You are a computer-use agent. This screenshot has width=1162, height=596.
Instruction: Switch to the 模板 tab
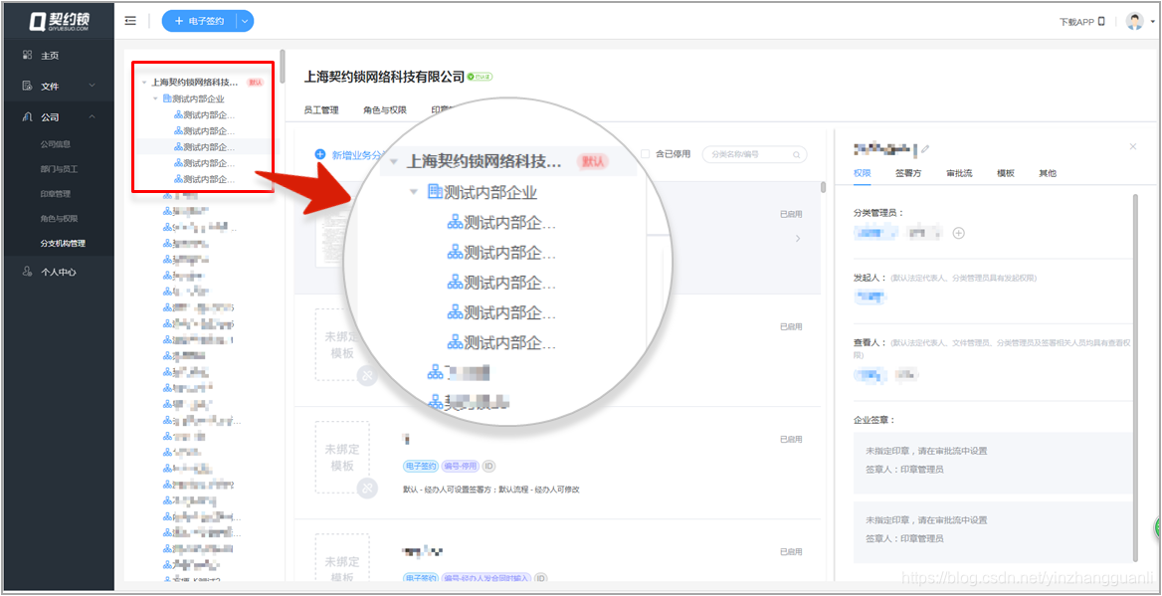(1006, 173)
